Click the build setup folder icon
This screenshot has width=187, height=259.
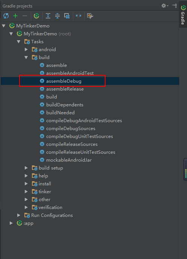(x=35, y=168)
